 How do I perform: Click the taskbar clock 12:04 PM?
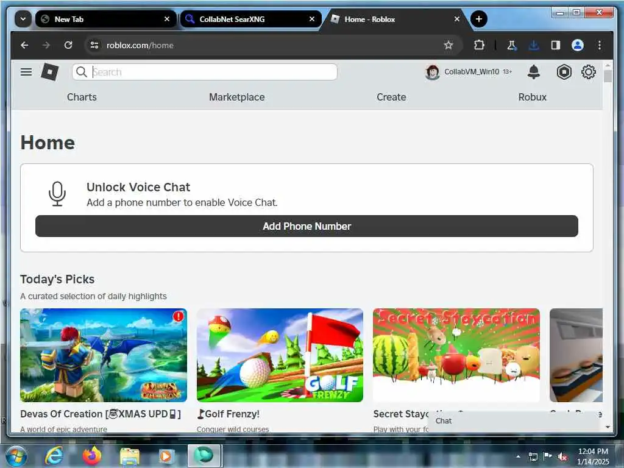(x=593, y=452)
